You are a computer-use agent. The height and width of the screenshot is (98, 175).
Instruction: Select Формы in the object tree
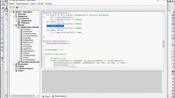[21, 66]
